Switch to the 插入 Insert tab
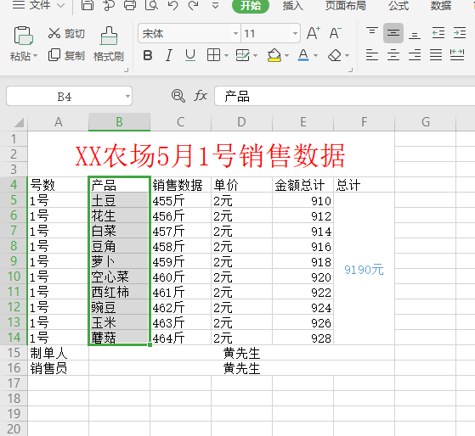This screenshot has width=475, height=436. pyautogui.click(x=292, y=5)
